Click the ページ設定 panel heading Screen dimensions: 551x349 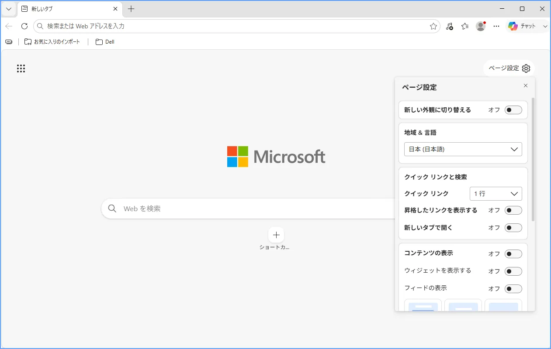[x=419, y=87]
